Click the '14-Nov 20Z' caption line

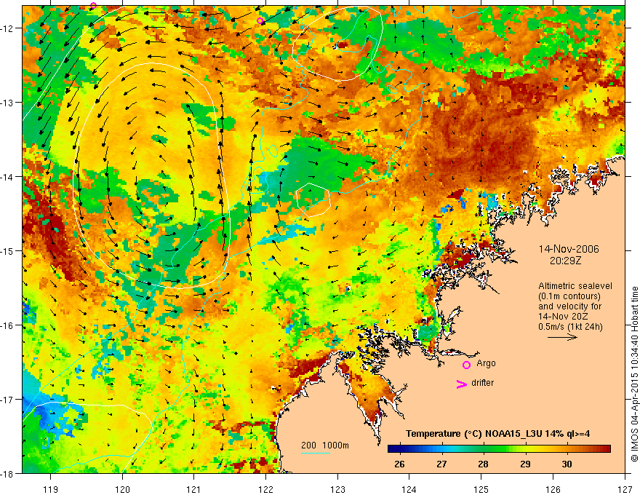pos(561,317)
